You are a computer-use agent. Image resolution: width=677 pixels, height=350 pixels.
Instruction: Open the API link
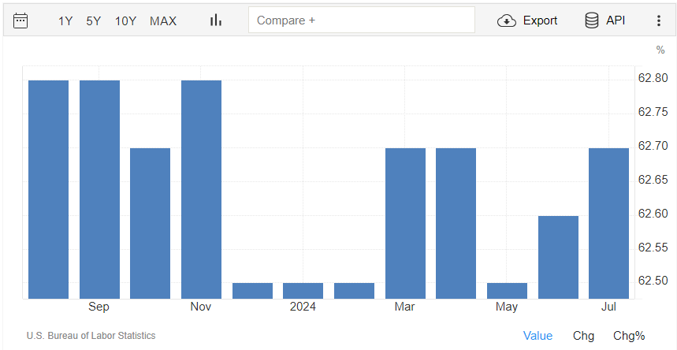(x=616, y=20)
